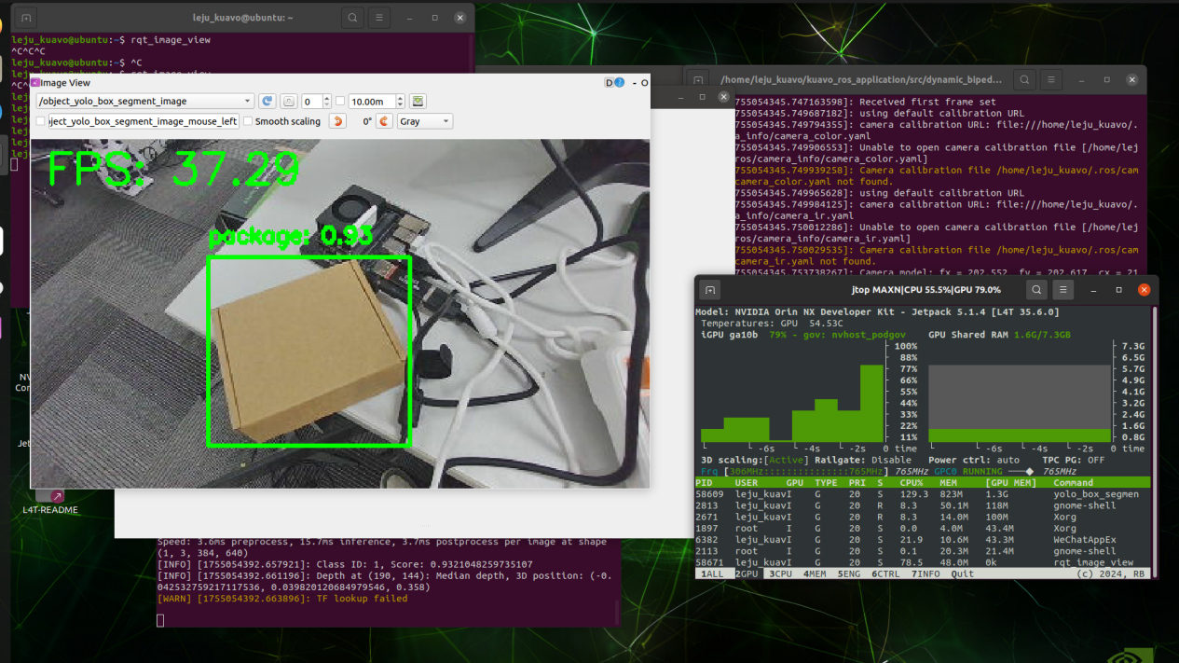This screenshot has width=1179, height=663.
Task: Refresh the image topics list
Action: click(x=267, y=101)
